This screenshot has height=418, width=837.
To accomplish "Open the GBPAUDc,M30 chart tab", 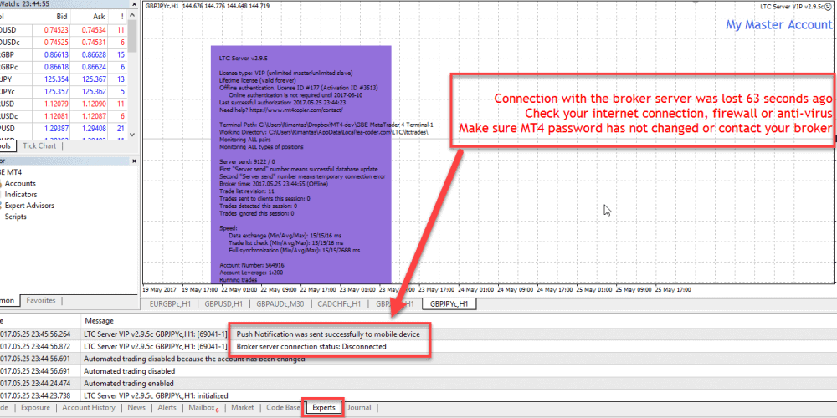I will (x=280, y=304).
